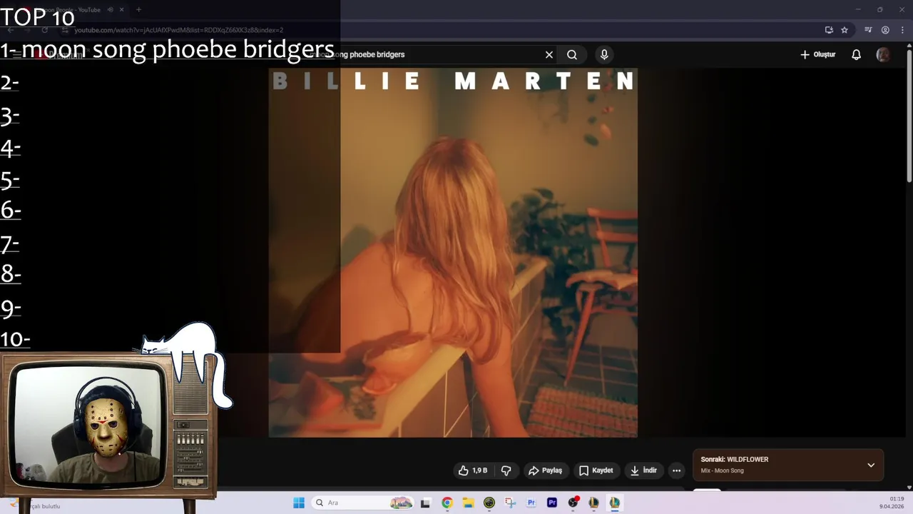Open File Explorer from taskbar

[x=468, y=503]
